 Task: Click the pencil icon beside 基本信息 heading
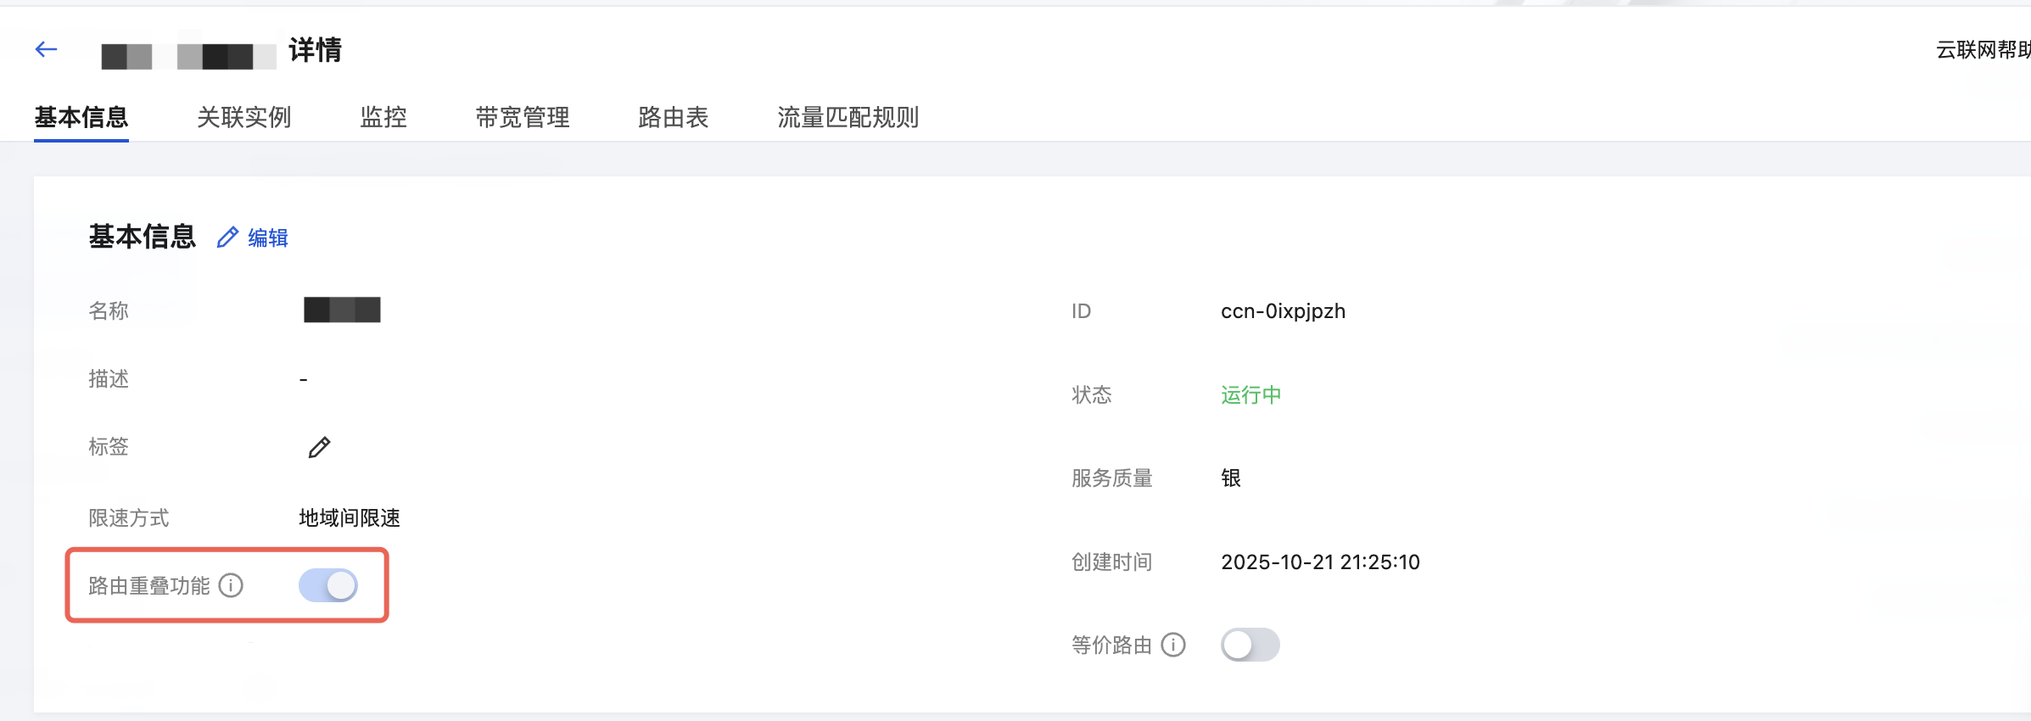tap(227, 238)
